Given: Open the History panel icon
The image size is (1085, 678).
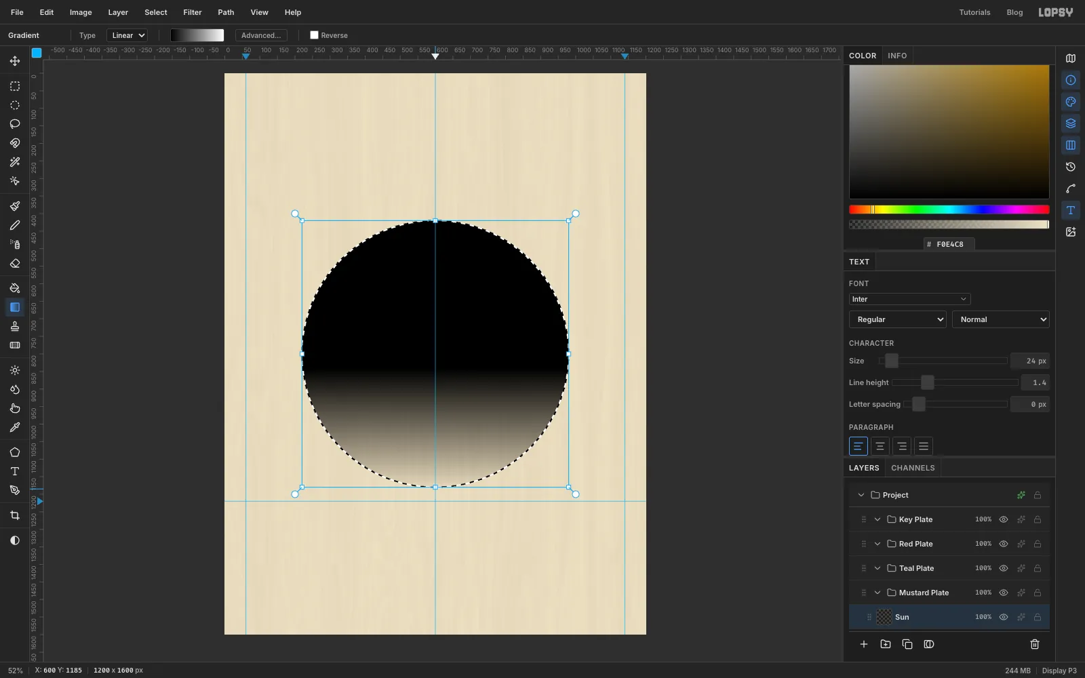Looking at the screenshot, I should pyautogui.click(x=1071, y=167).
